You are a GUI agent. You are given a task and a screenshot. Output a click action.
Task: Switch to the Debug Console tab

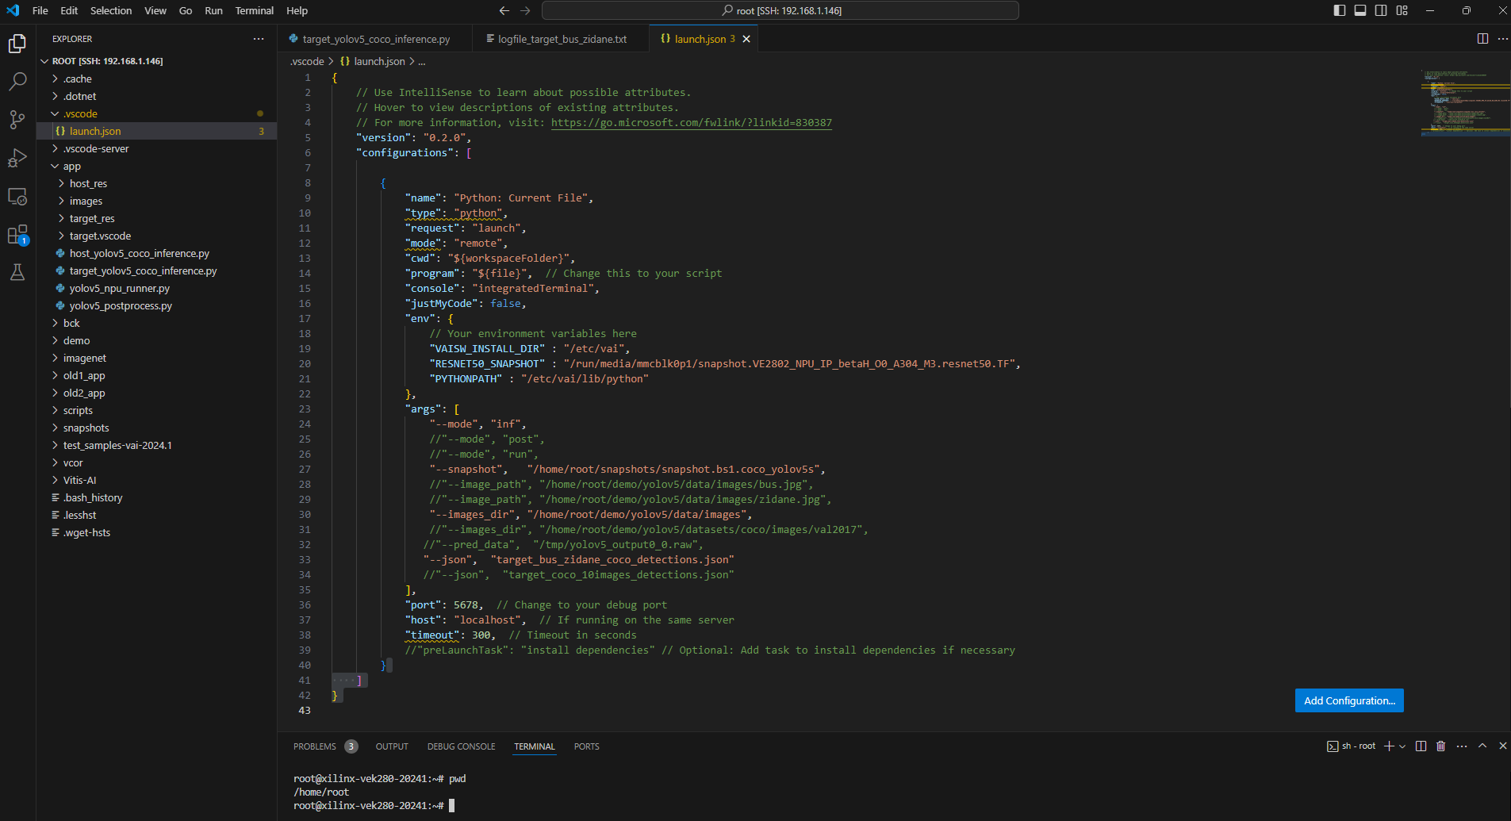pyautogui.click(x=461, y=746)
